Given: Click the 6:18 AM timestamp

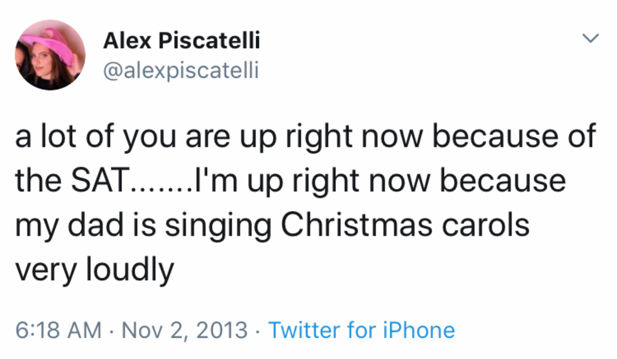Looking at the screenshot, I should click(x=58, y=330).
